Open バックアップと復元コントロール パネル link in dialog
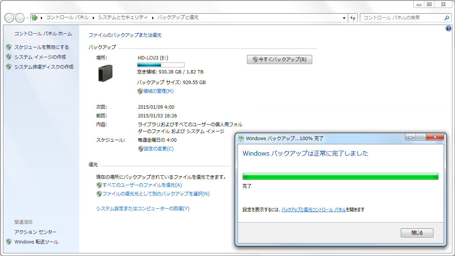Screen dimensions: 455x256 pyautogui.click(x=313, y=209)
